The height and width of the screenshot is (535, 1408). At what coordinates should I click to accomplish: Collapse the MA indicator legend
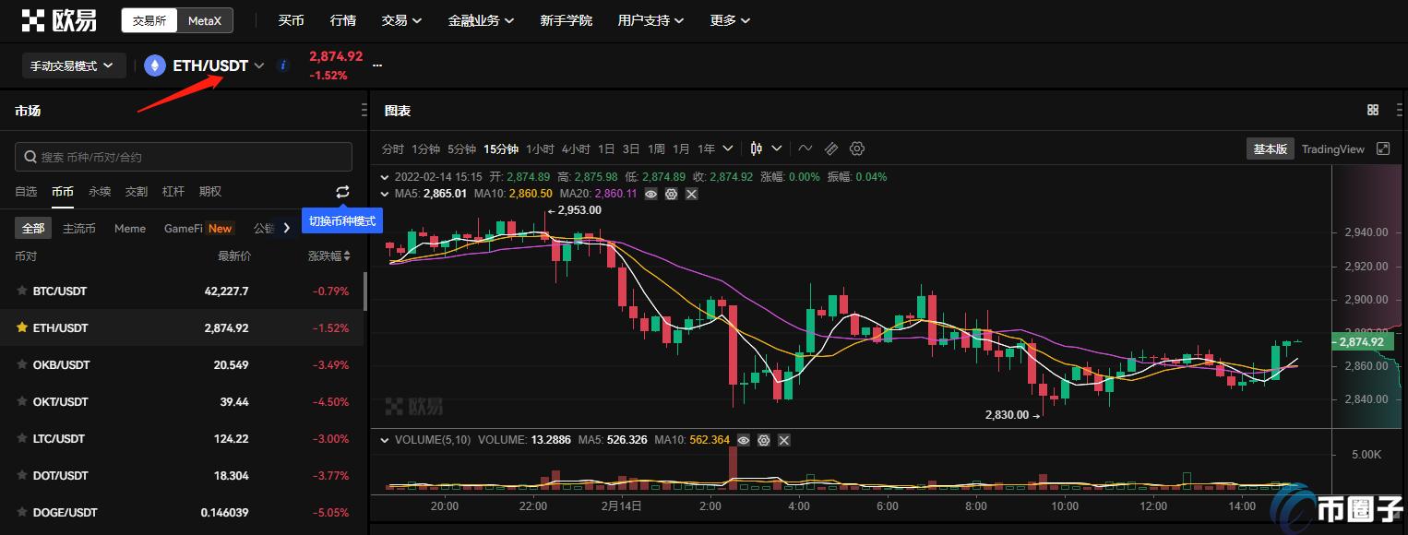386,194
